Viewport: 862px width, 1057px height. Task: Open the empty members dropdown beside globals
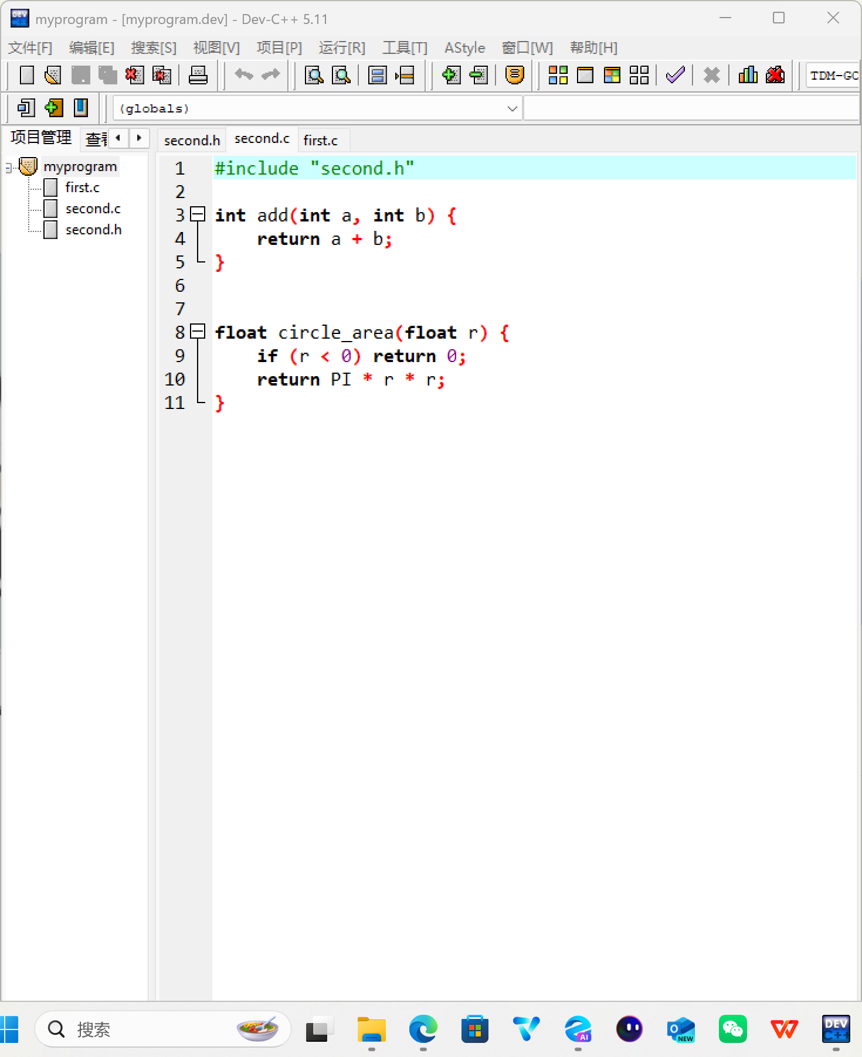click(x=691, y=108)
